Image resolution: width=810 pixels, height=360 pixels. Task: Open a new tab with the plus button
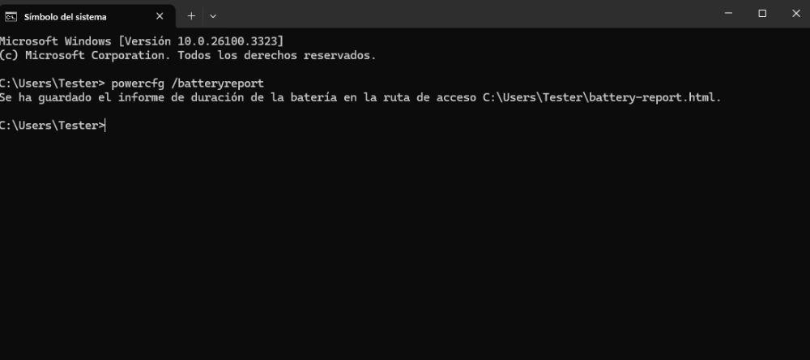191,15
